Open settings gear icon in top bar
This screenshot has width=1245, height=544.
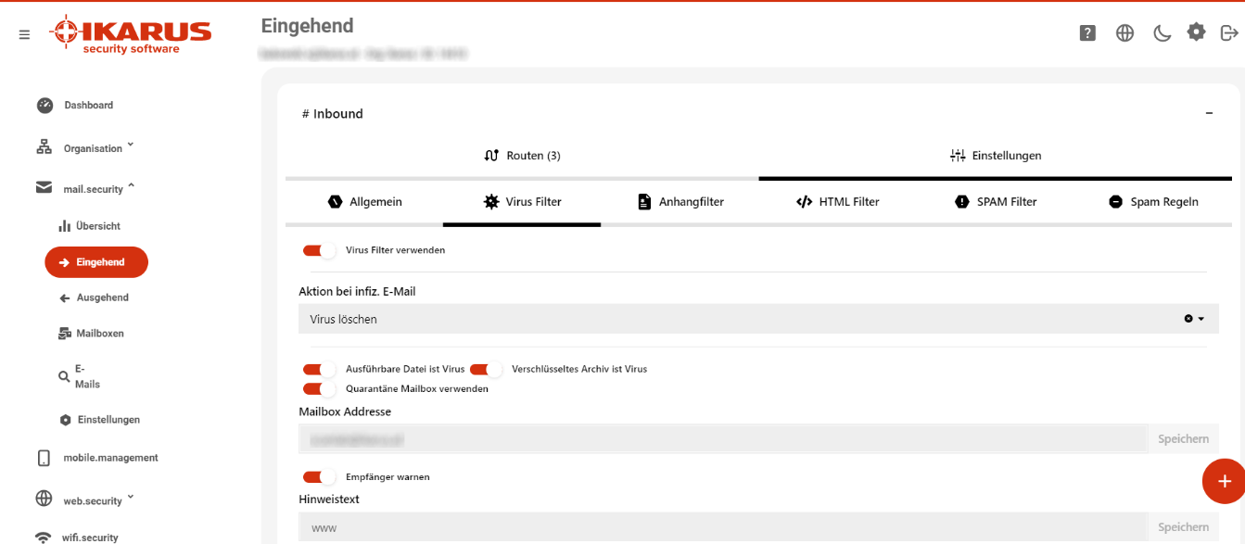point(1197,32)
